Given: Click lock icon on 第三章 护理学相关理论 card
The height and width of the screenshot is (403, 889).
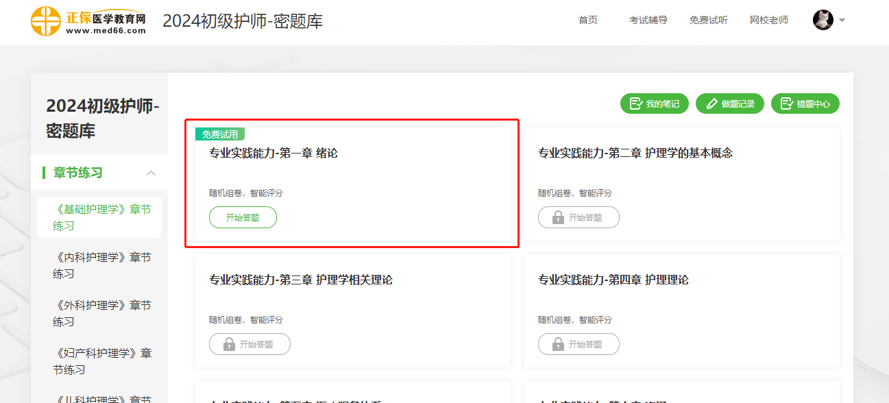Looking at the screenshot, I should [x=229, y=344].
